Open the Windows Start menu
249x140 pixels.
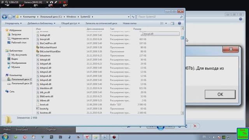[5, 137]
